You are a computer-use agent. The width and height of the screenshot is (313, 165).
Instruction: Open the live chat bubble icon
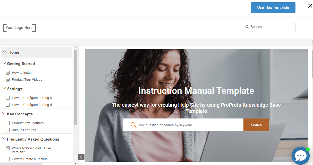coord(300,156)
